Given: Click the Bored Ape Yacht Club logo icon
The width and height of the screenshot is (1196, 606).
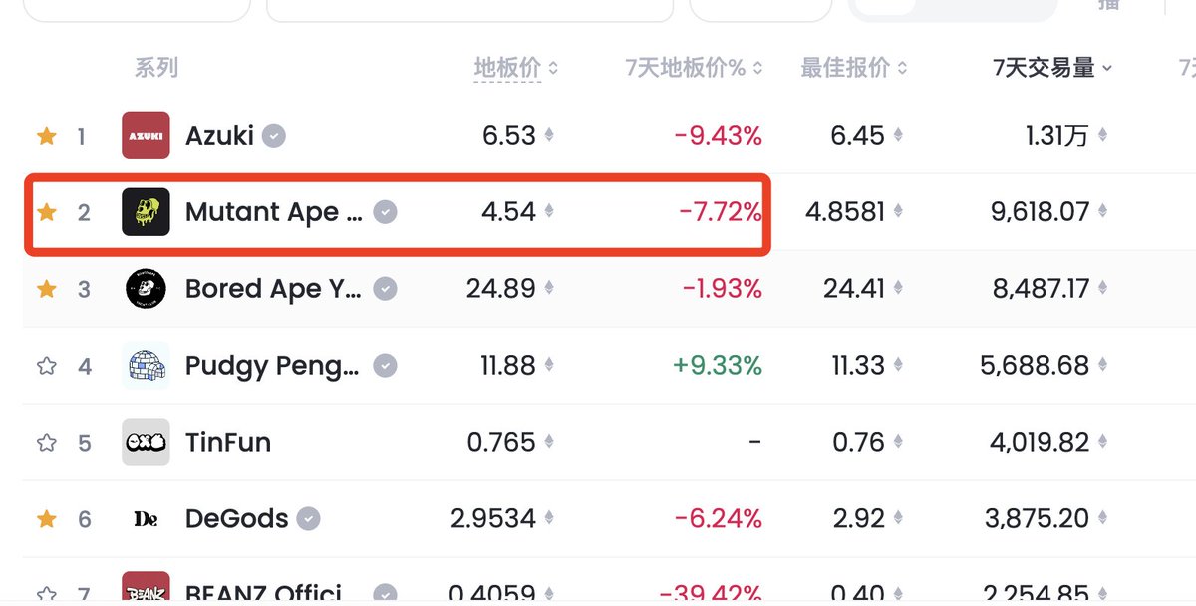Looking at the screenshot, I should (x=145, y=289).
